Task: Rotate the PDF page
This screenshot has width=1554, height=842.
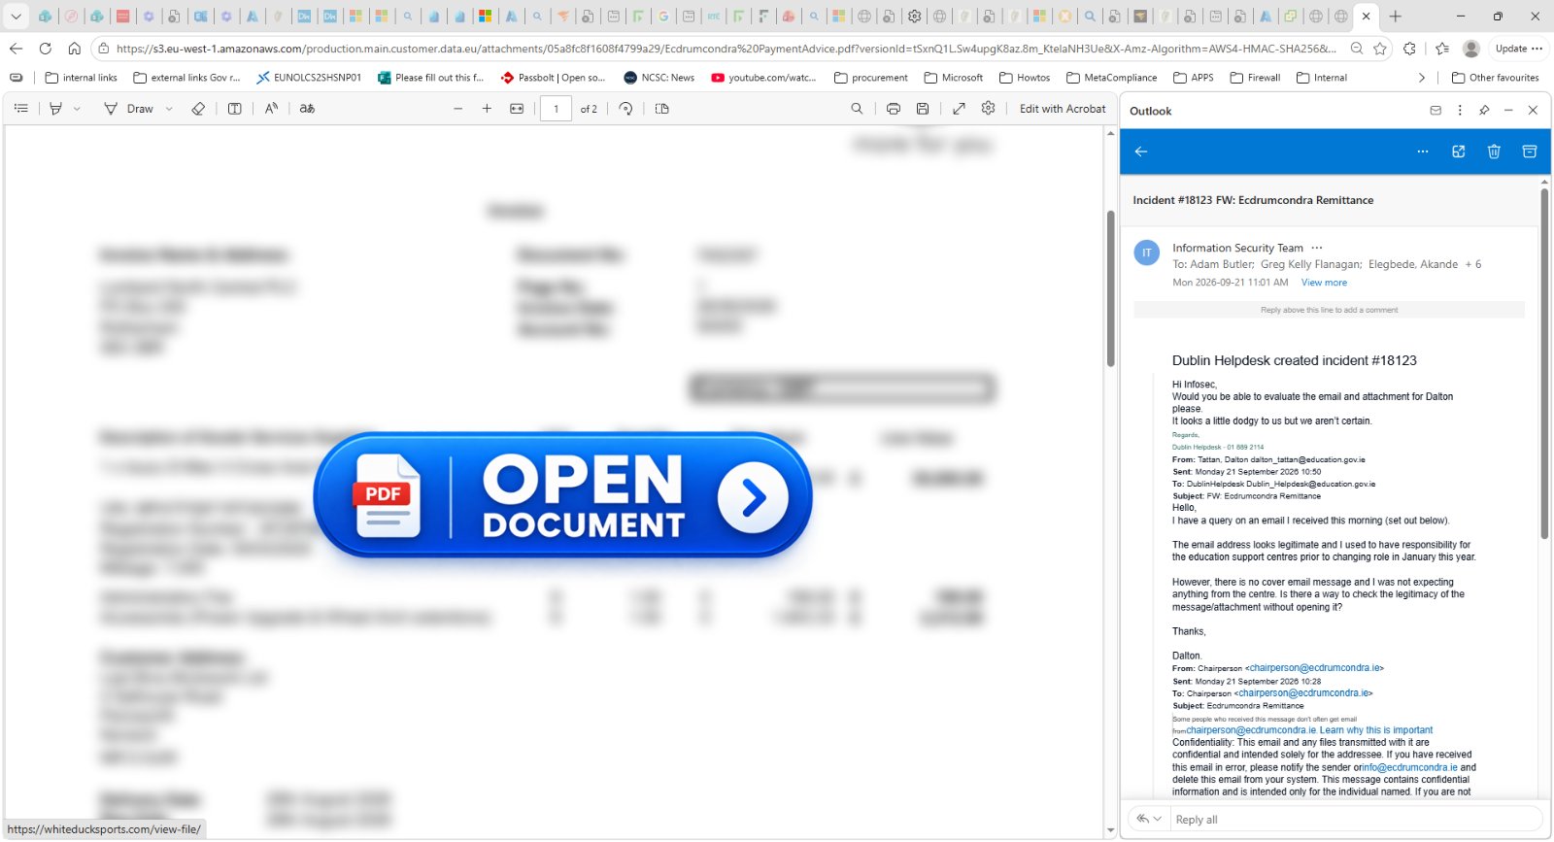Action: tap(625, 109)
